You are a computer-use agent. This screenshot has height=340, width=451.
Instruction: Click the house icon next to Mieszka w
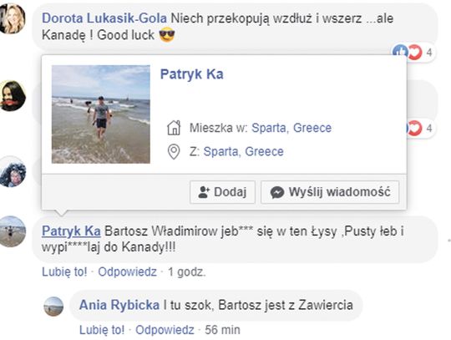point(174,128)
